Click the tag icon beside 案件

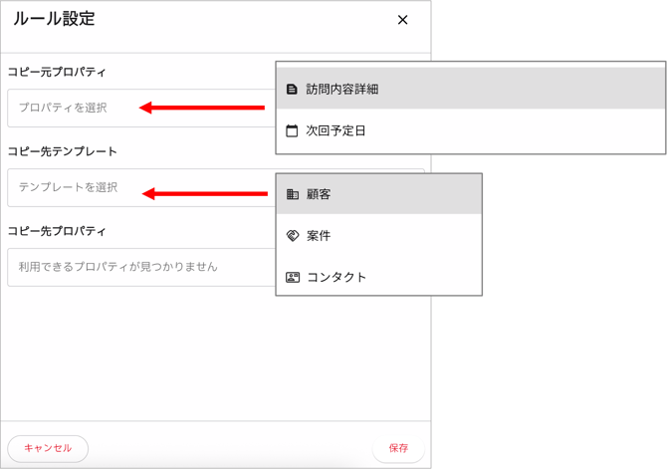click(x=293, y=236)
